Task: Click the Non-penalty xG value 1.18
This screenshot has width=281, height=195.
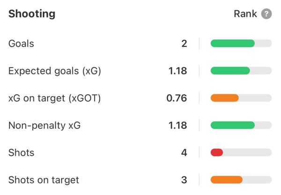Action: (177, 125)
